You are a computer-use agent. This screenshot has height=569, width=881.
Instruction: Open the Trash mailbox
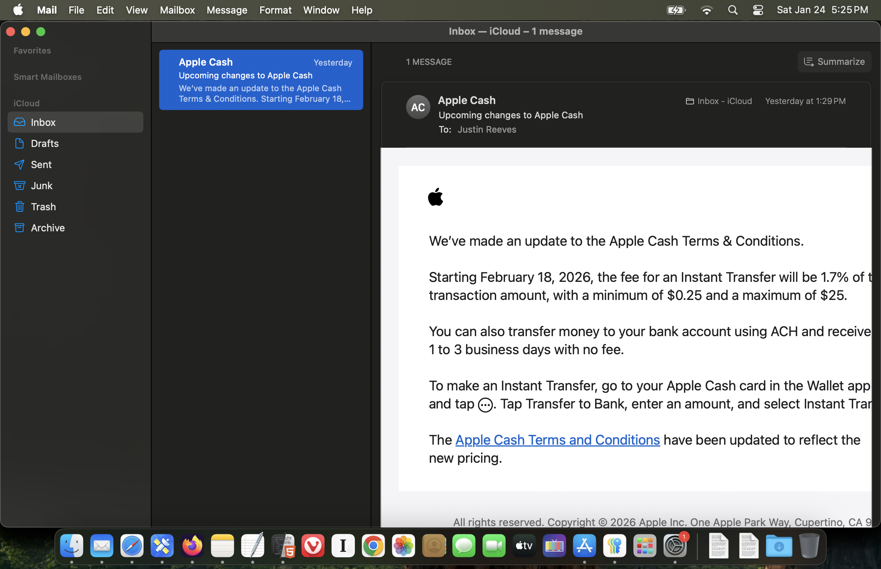click(43, 206)
